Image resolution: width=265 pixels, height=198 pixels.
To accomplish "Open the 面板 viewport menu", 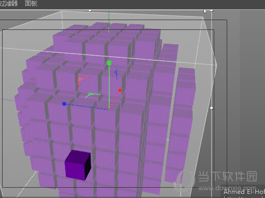I will (x=31, y=4).
